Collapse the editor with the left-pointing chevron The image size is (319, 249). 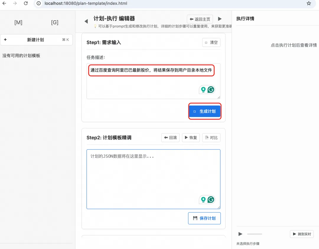click(86, 21)
